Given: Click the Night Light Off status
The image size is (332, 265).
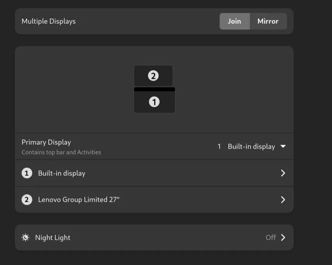Looking at the screenshot, I should click(x=271, y=237).
